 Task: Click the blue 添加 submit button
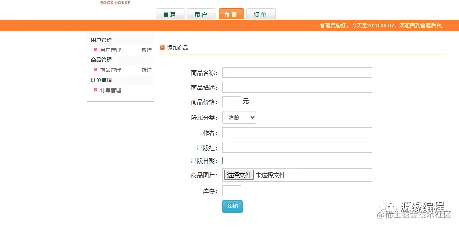(233, 206)
